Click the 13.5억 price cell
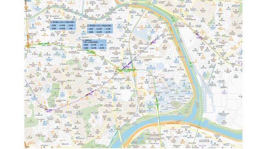 pyautogui.click(x=99, y=29)
